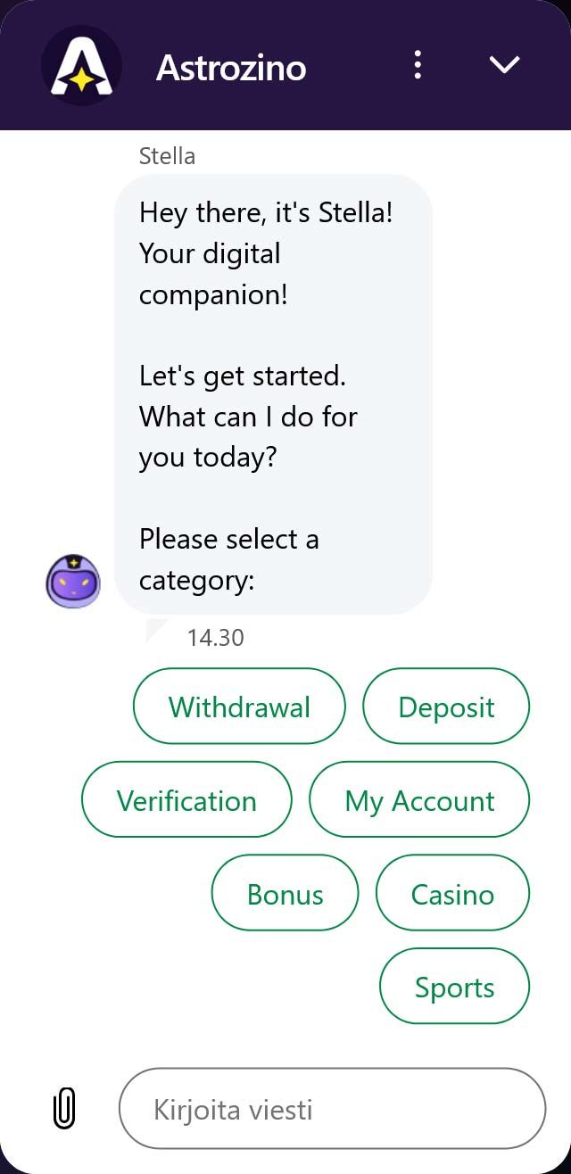Select the Bonus option

click(x=285, y=894)
